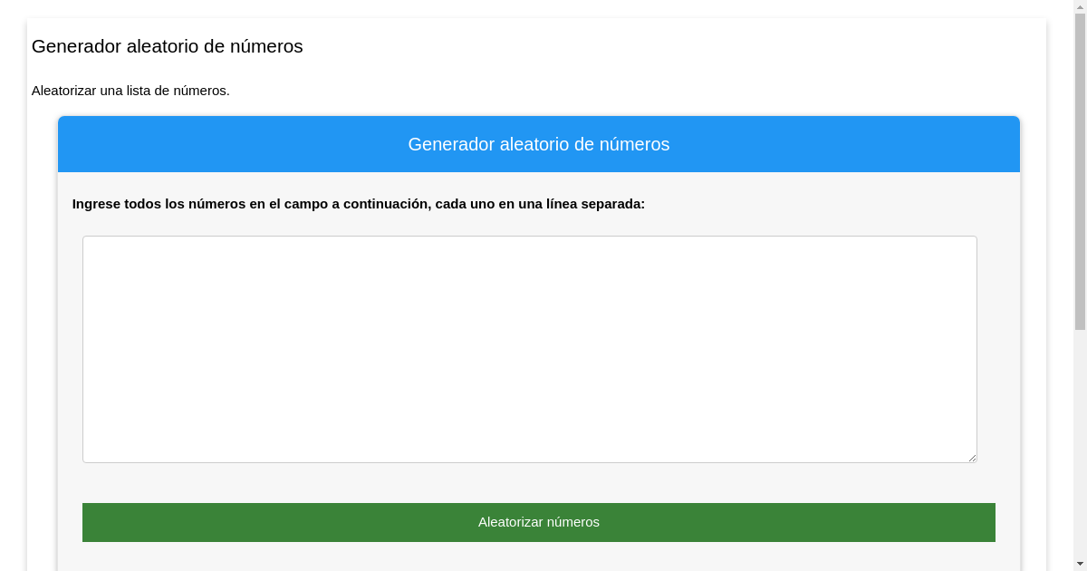The height and width of the screenshot is (571, 1087).
Task: Click the "Generador aleatorio de números" blue header
Action: 539,144
